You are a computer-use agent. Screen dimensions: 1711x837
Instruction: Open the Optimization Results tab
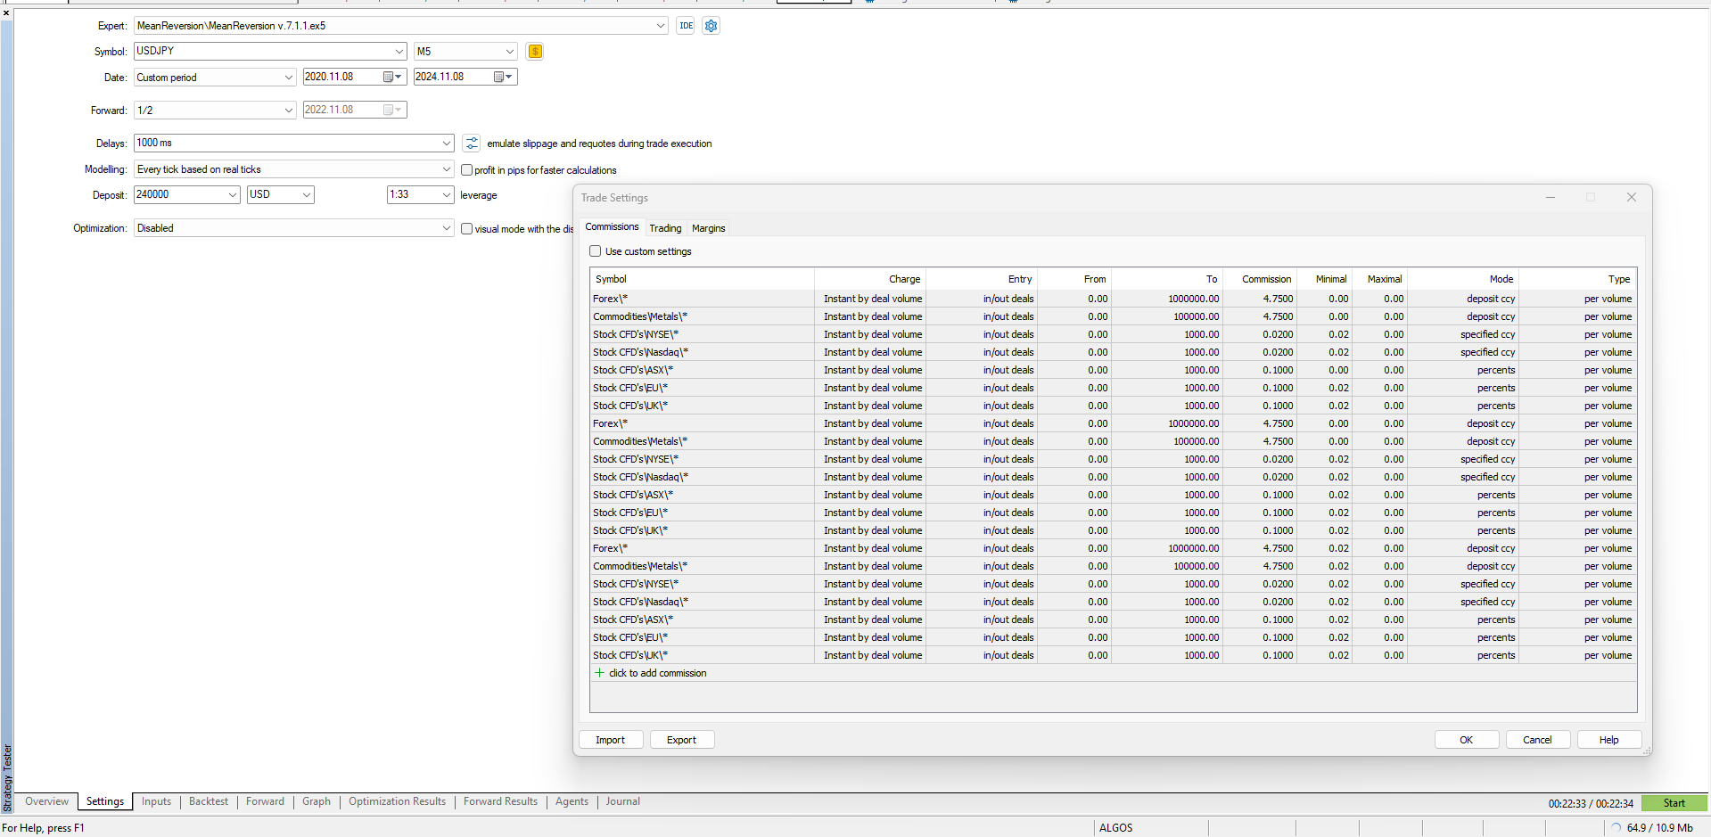397,801
